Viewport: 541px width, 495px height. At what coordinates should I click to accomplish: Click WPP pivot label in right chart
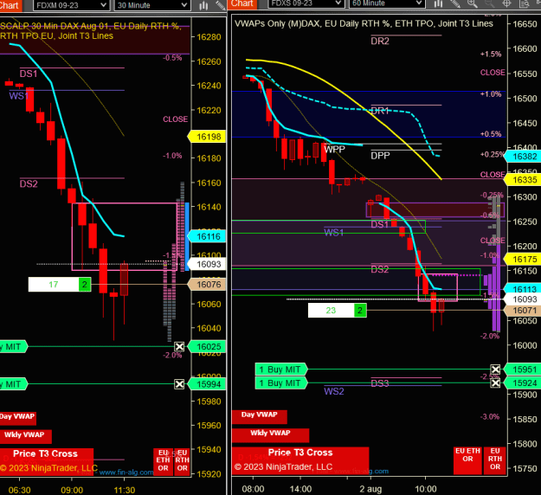334,150
